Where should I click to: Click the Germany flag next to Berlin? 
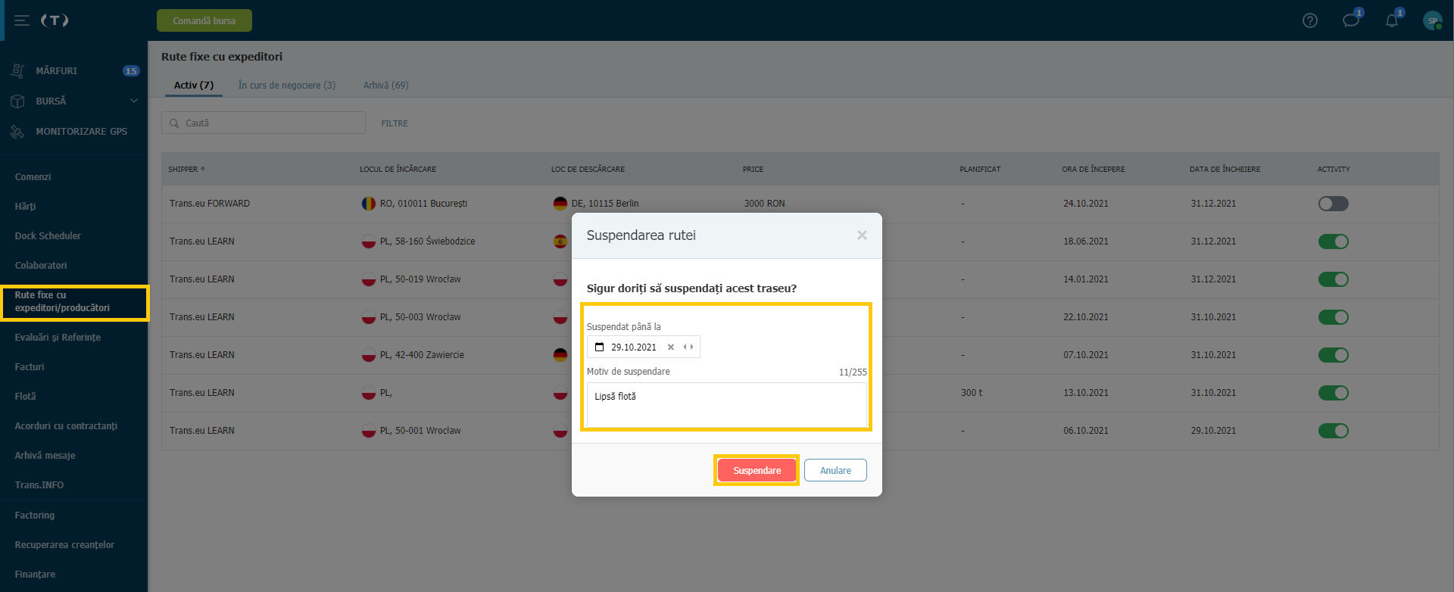560,203
